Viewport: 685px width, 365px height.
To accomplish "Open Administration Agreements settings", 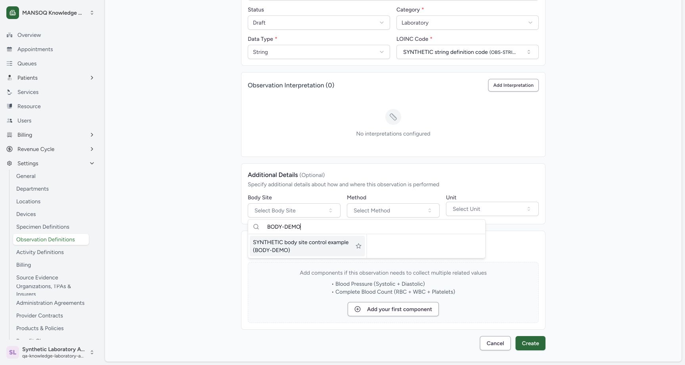I will pos(50,303).
